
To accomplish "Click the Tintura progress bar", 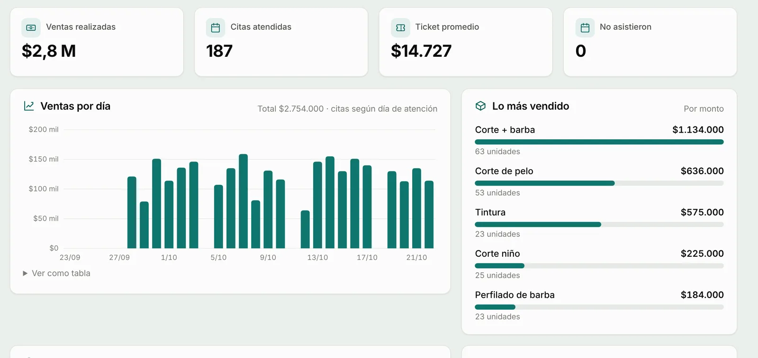I will [x=599, y=224].
